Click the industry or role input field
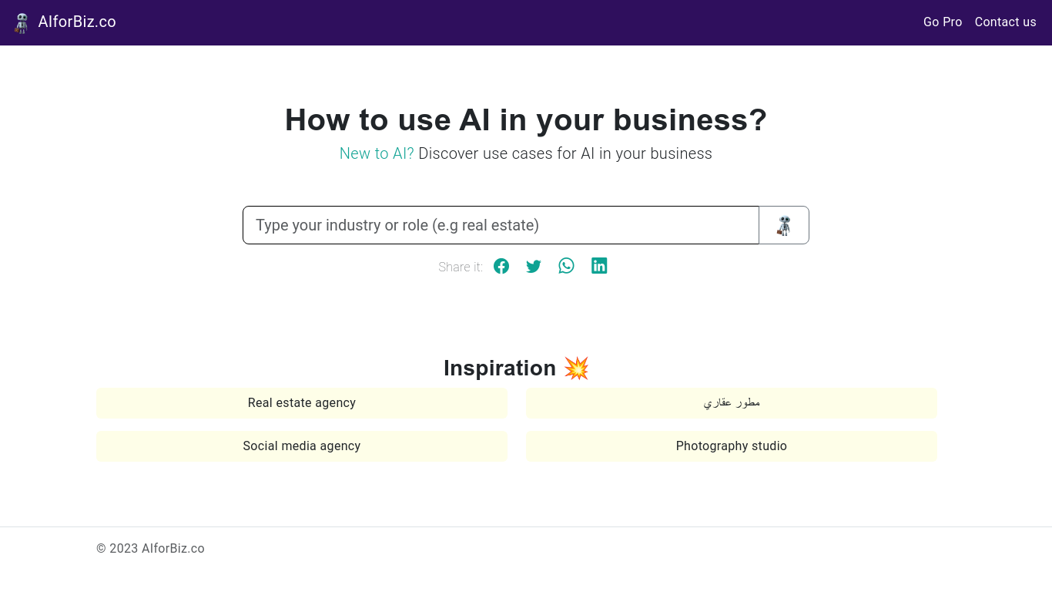1052x592 pixels. (x=501, y=225)
